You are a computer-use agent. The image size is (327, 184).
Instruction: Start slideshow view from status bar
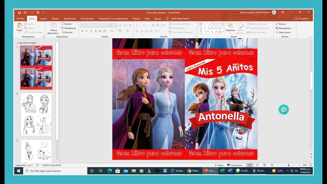click(x=272, y=165)
